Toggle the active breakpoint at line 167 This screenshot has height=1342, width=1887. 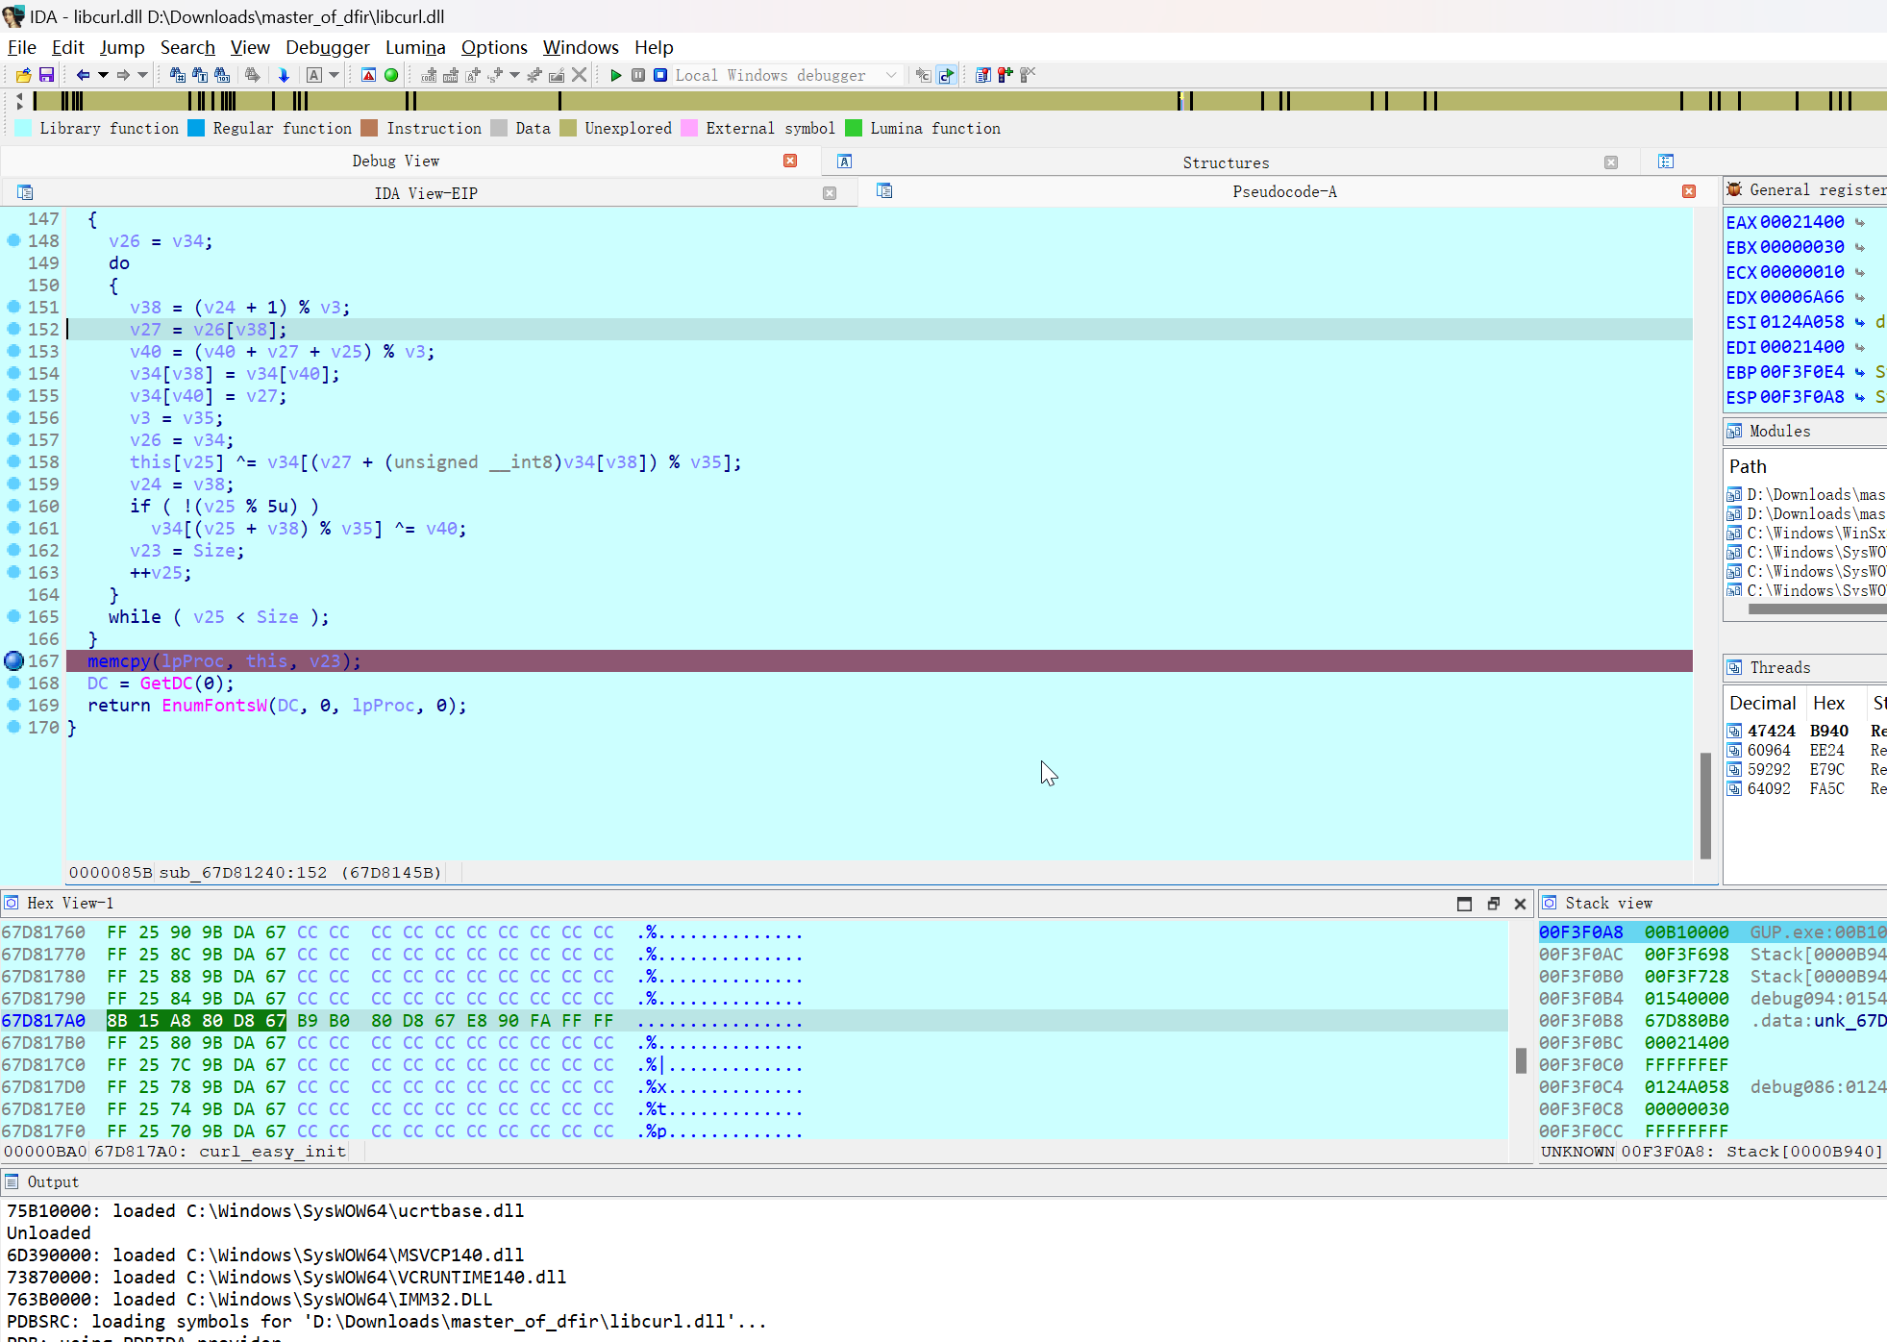tap(13, 660)
